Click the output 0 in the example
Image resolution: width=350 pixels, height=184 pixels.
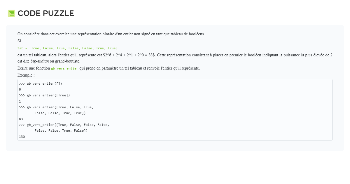20,89
